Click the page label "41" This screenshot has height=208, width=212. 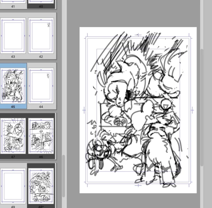tap(13, 6)
